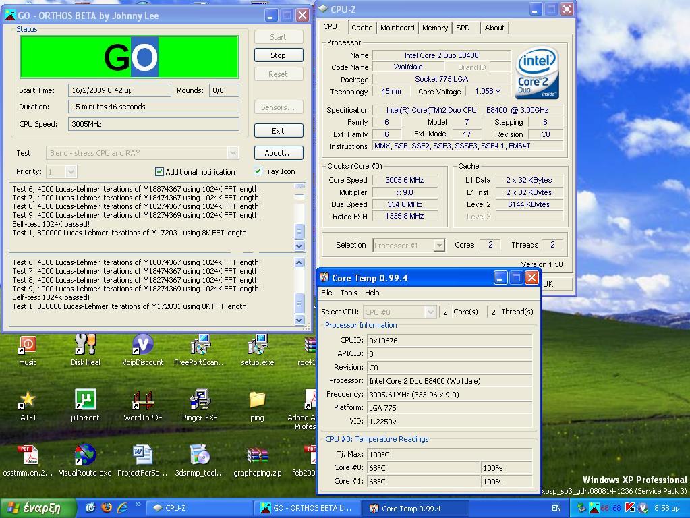Click the blue 68 Core Temp tray icon

point(617,508)
